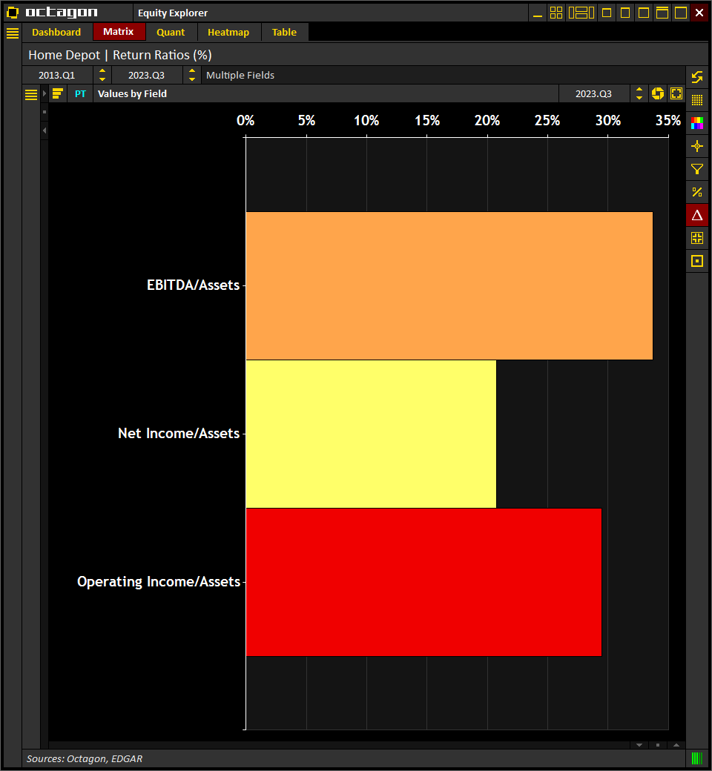Click the 2013.Q1 start period field
The width and height of the screenshot is (712, 771).
(57, 75)
